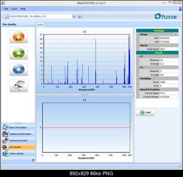Screen dimensions: 183x177
Task: Click the C1 Maximum value 22
Action: coord(169,60)
